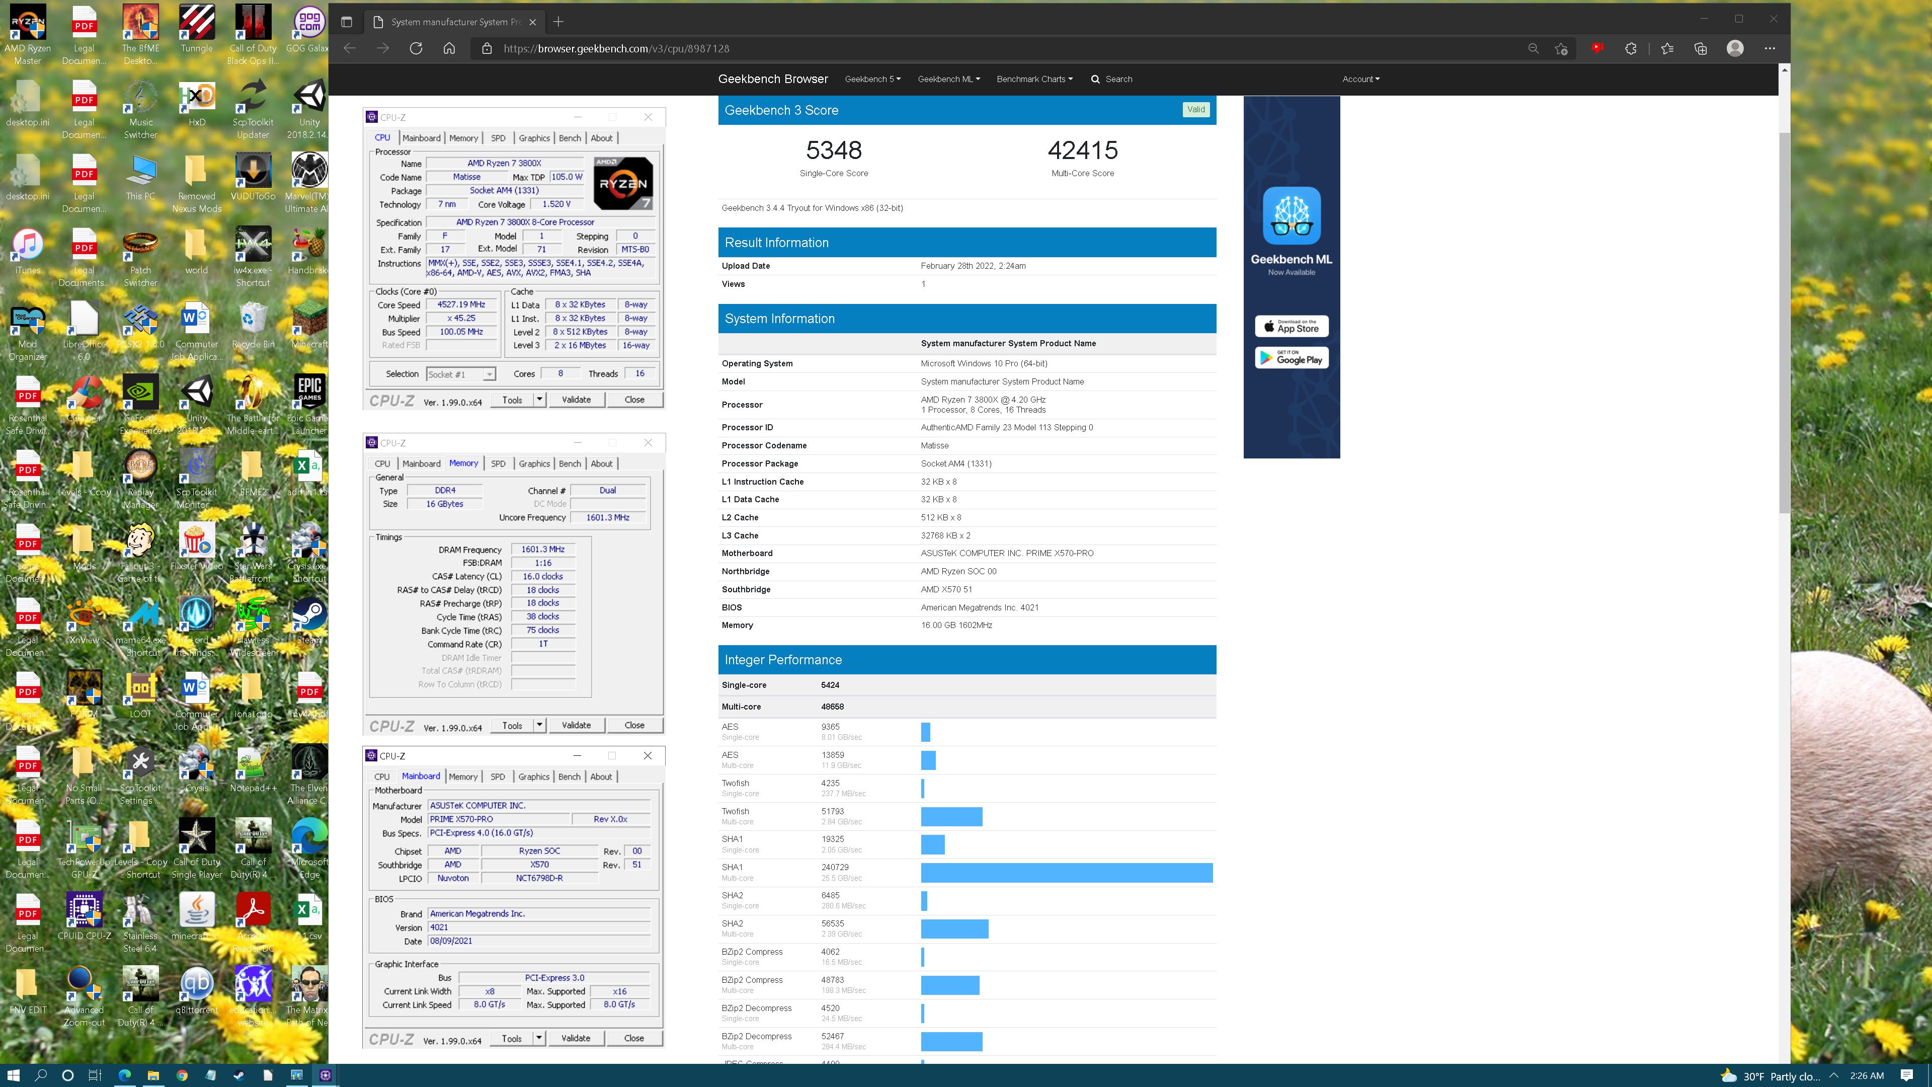The width and height of the screenshot is (1932, 1087).
Task: Click Close button in Memory CPU-Z window
Action: (x=634, y=725)
